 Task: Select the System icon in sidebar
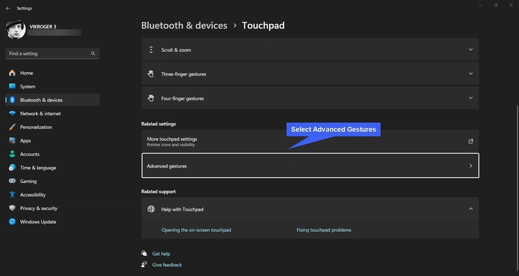click(12, 86)
